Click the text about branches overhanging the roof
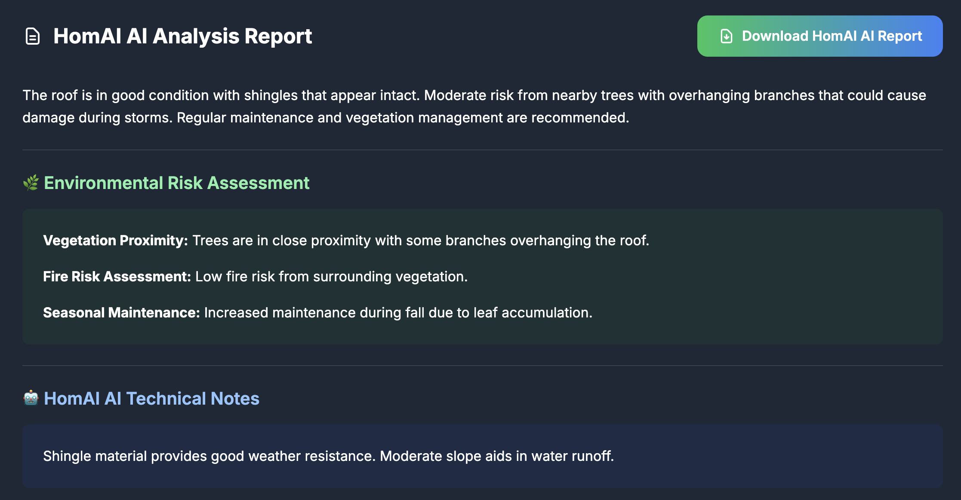This screenshot has width=961, height=500. pos(420,241)
